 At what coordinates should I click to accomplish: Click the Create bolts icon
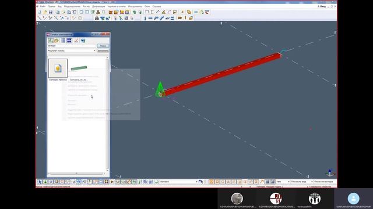coord(180,18)
